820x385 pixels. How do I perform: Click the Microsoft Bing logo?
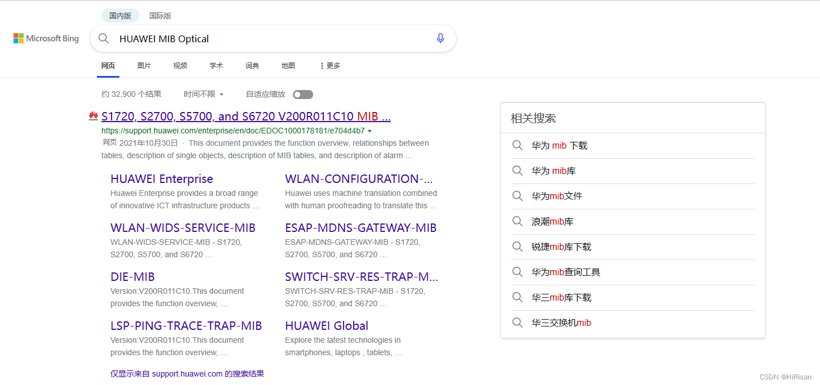46,38
